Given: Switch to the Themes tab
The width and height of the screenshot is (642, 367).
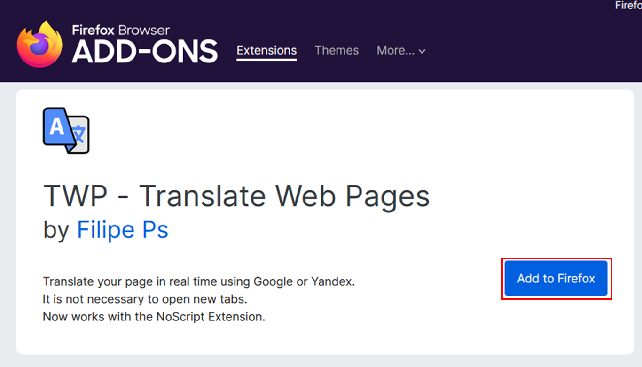Looking at the screenshot, I should coord(337,50).
